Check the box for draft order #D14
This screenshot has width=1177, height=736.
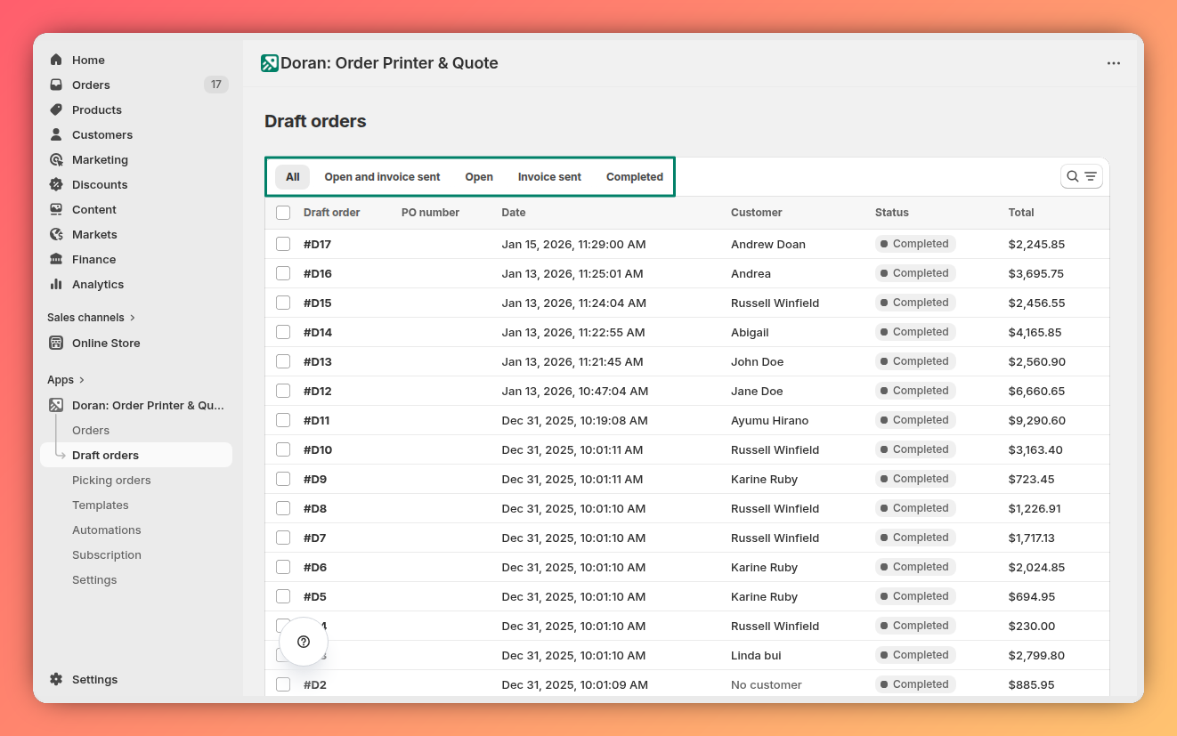click(x=283, y=332)
